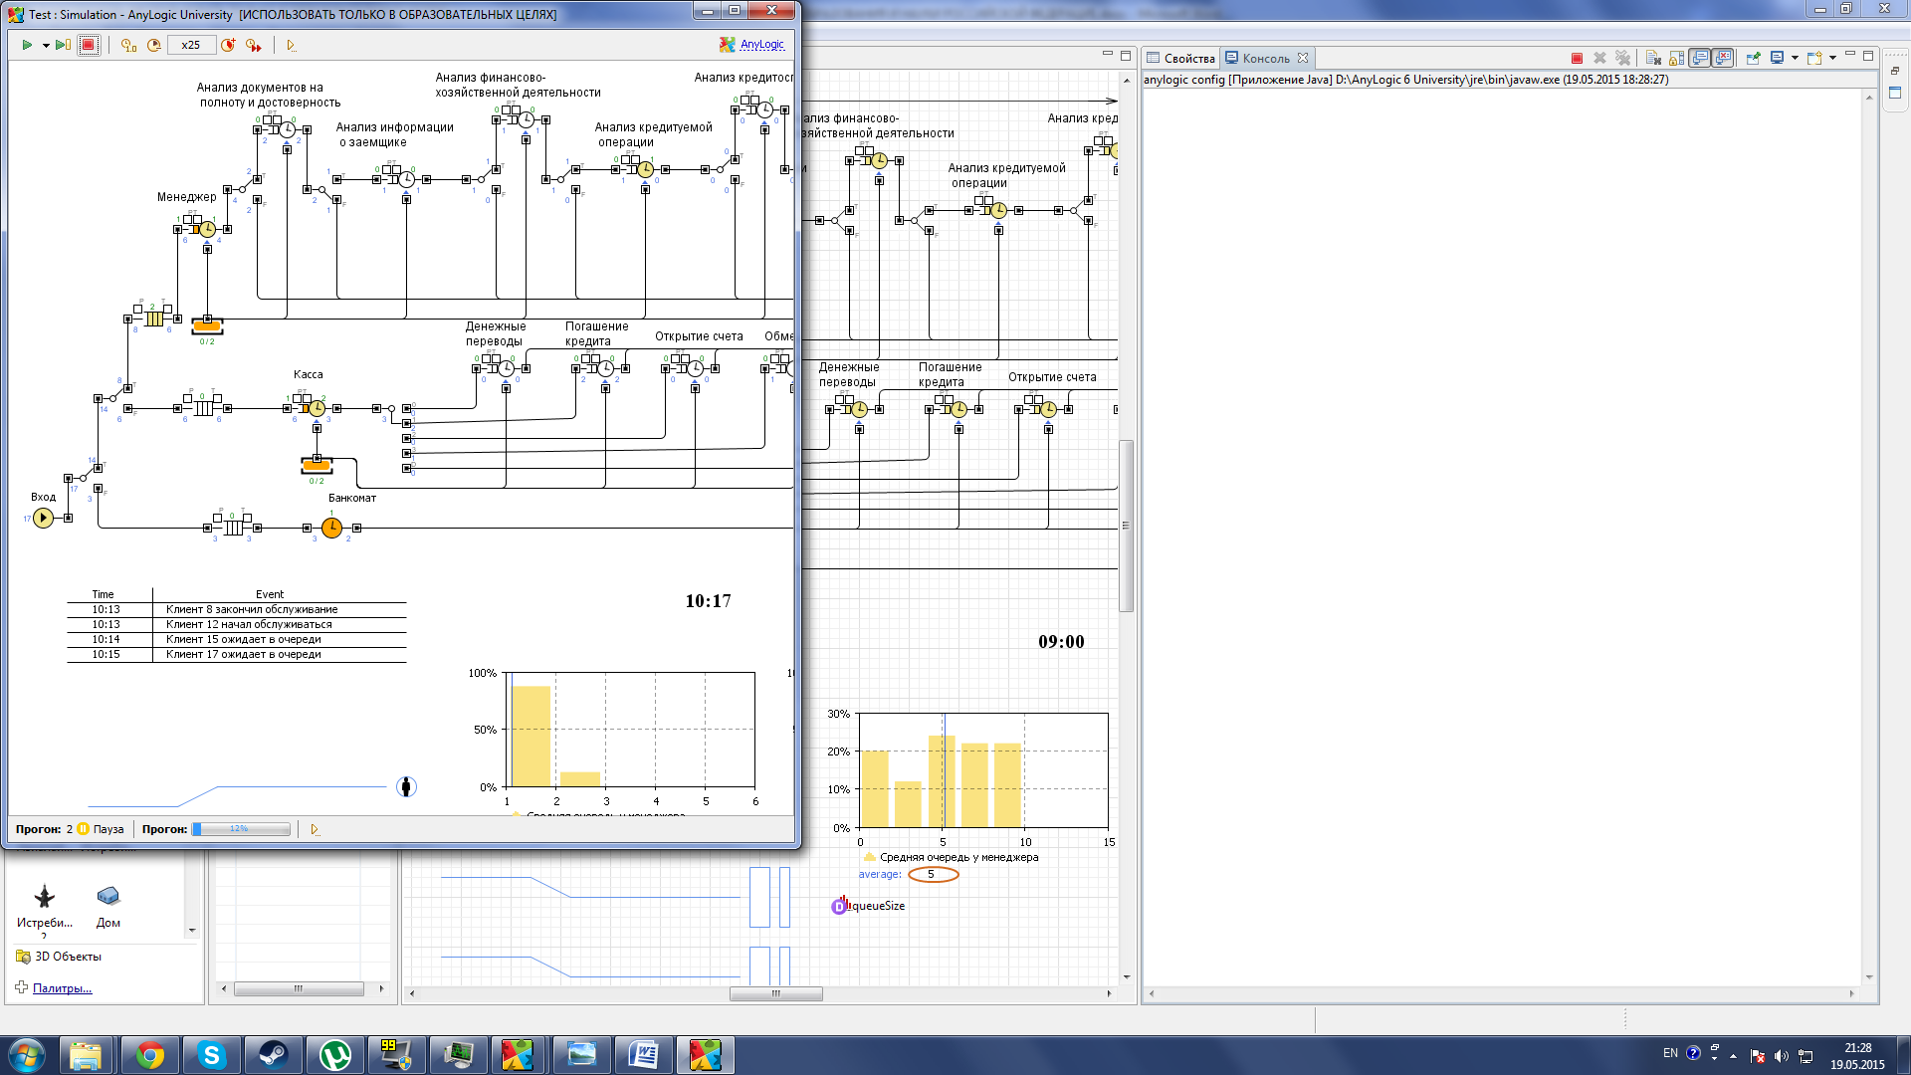Screen dimensions: 1911x1075
Task: Open the run options dropdown arrow
Action: coord(46,45)
